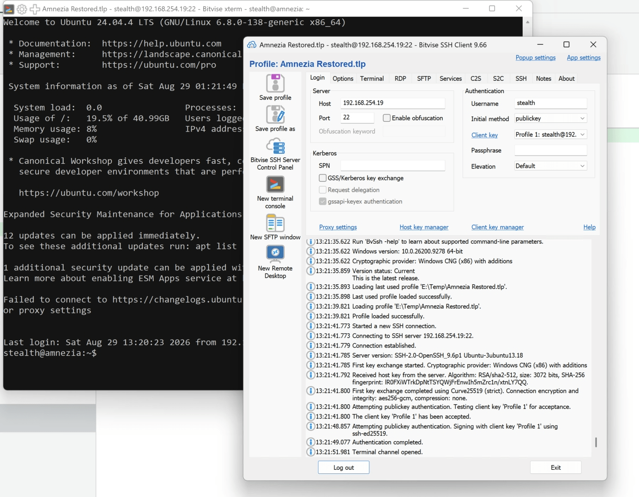Enable obfuscation checkbox
The image size is (639, 497).
coord(387,118)
